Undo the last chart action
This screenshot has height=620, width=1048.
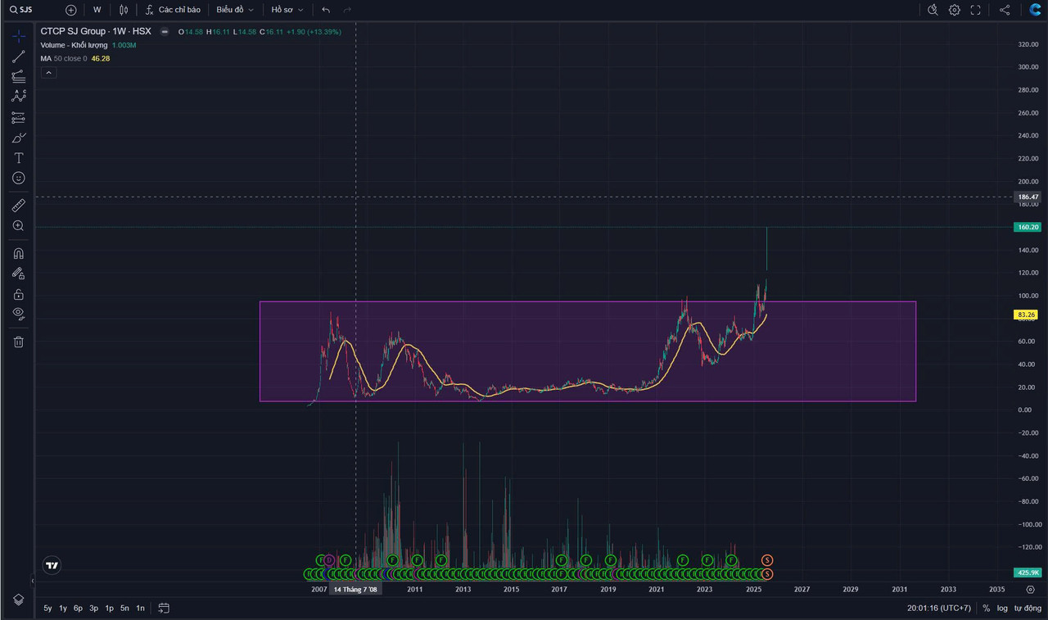326,10
